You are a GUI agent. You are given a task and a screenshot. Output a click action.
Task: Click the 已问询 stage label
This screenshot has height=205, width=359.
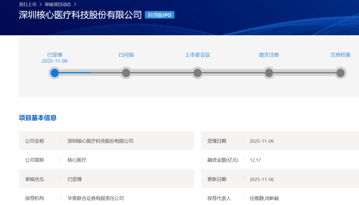126,55
